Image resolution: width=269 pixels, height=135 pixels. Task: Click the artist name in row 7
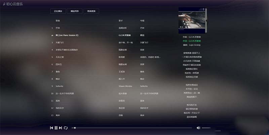122,72
